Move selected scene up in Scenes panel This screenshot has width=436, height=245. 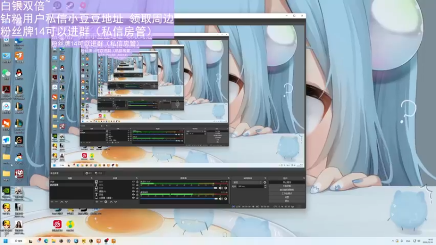click(62, 202)
